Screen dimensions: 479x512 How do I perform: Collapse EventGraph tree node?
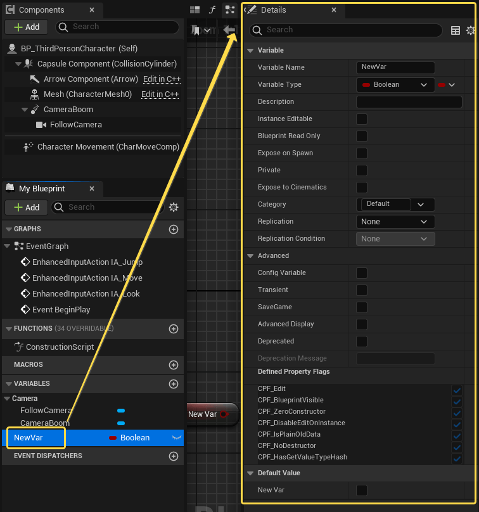(x=7, y=246)
